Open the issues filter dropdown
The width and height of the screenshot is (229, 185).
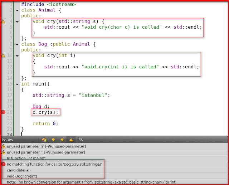point(81,140)
